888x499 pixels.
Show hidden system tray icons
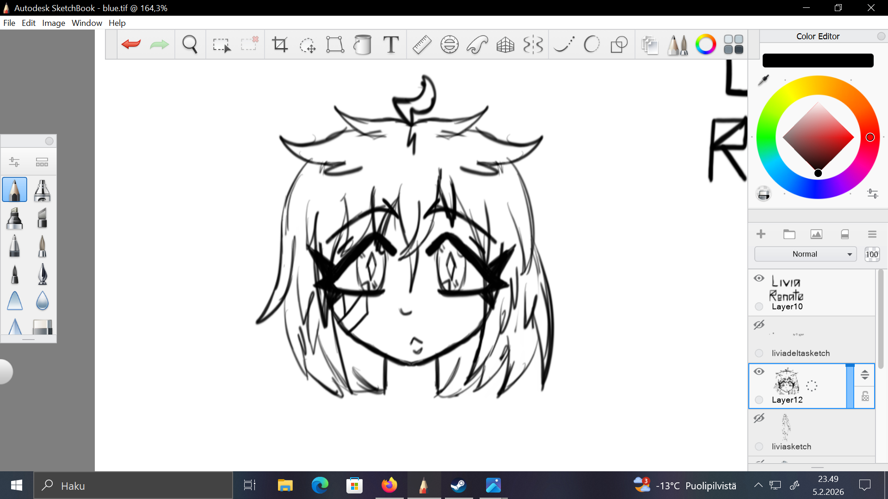(758, 485)
